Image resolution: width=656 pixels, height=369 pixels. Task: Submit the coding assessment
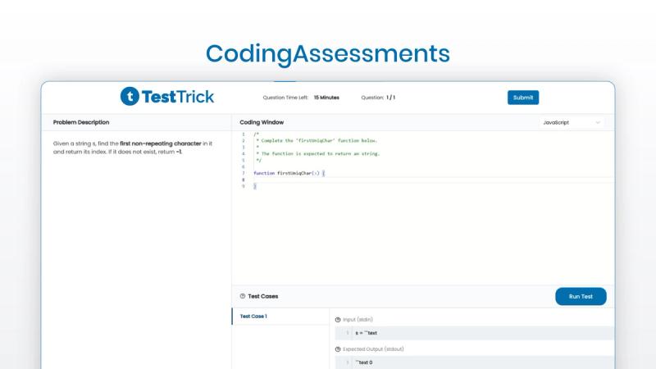523,98
